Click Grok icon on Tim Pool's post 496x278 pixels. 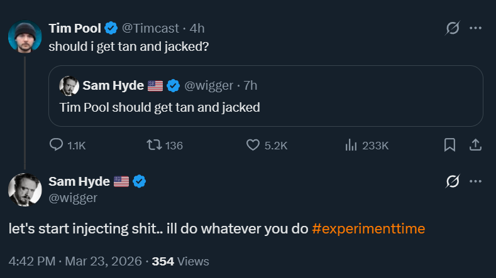tap(451, 28)
